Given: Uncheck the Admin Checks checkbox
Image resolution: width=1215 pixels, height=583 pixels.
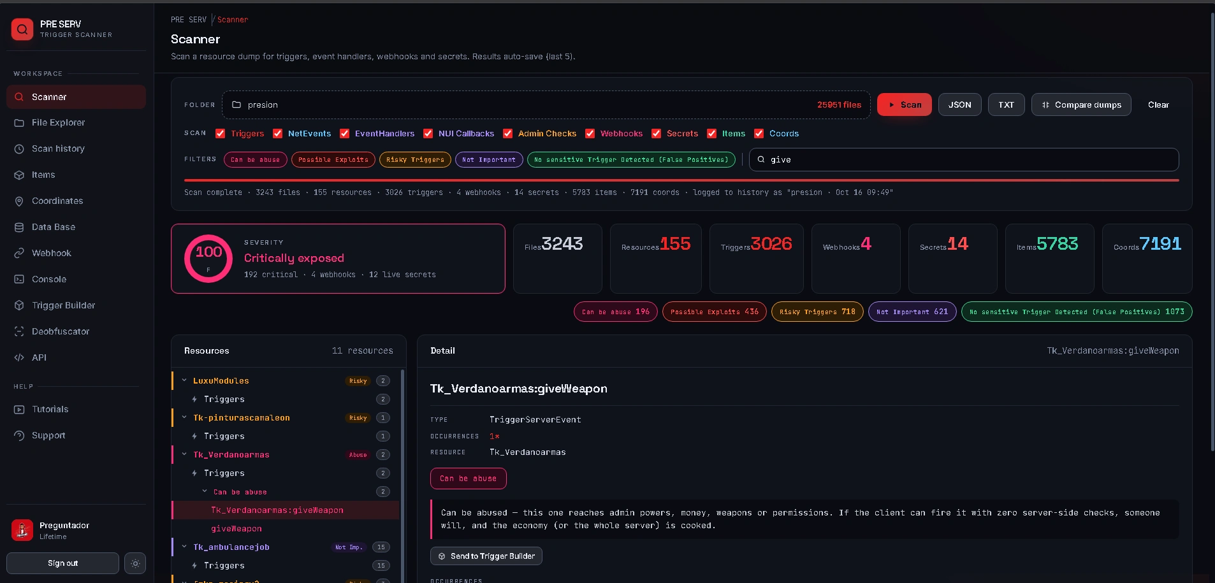Looking at the screenshot, I should click(x=507, y=133).
